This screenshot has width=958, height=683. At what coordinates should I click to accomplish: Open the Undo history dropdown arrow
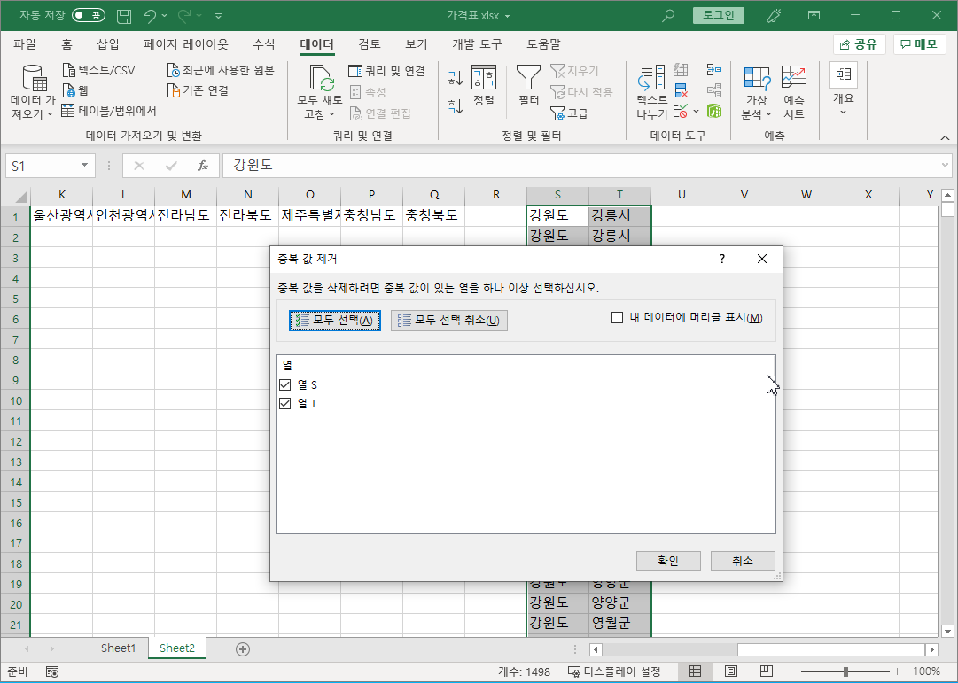click(x=165, y=16)
